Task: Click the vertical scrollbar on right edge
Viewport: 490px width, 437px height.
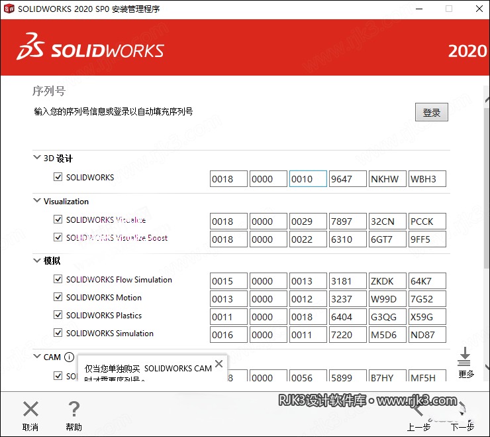Action: [487, 188]
